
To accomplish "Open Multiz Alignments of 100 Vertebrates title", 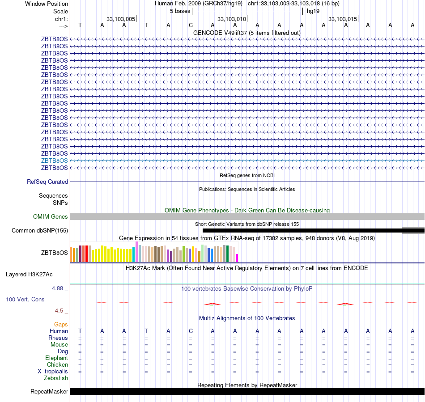I will (x=247, y=318).
